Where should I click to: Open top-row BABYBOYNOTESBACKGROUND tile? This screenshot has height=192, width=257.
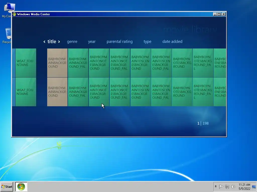point(182,63)
